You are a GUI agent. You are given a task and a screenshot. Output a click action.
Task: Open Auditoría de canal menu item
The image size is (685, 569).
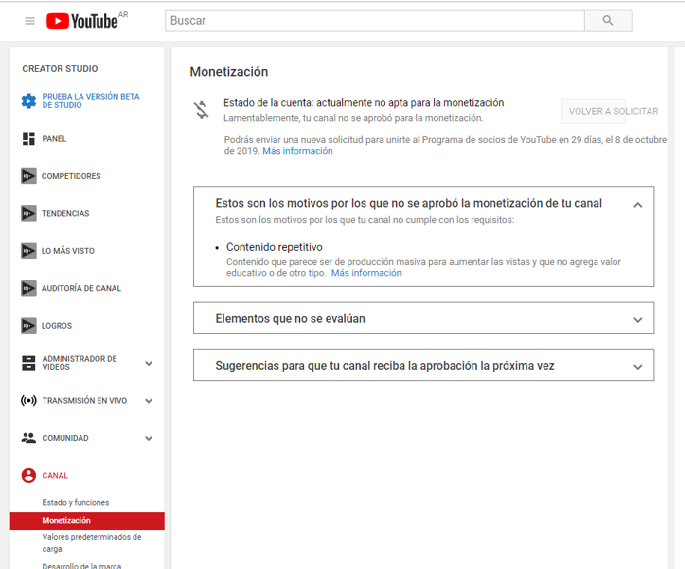coord(82,288)
